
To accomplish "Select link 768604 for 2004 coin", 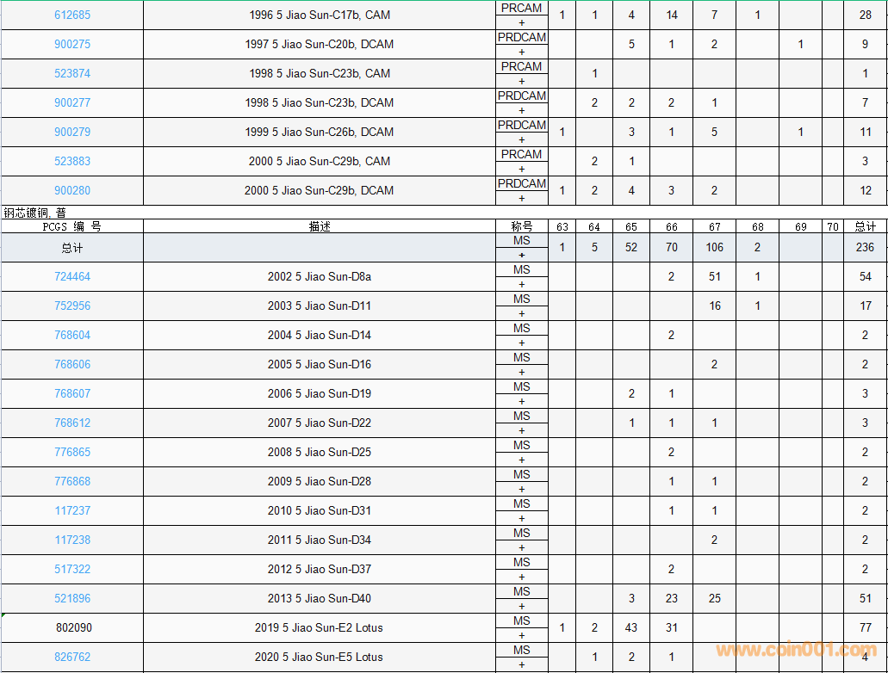I will coord(72,335).
